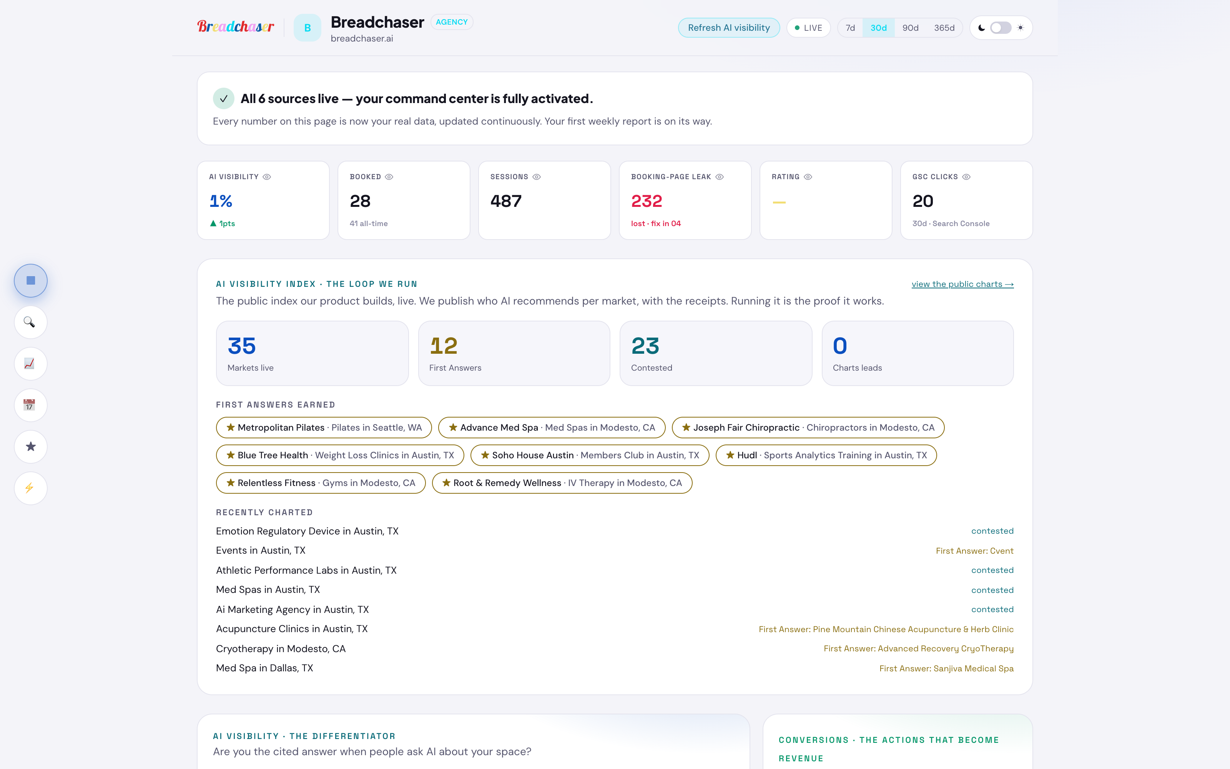Image resolution: width=1230 pixels, height=769 pixels.
Task: Select 'Ai Marketing Agency in Austin, TX' row
Action: 615,609
